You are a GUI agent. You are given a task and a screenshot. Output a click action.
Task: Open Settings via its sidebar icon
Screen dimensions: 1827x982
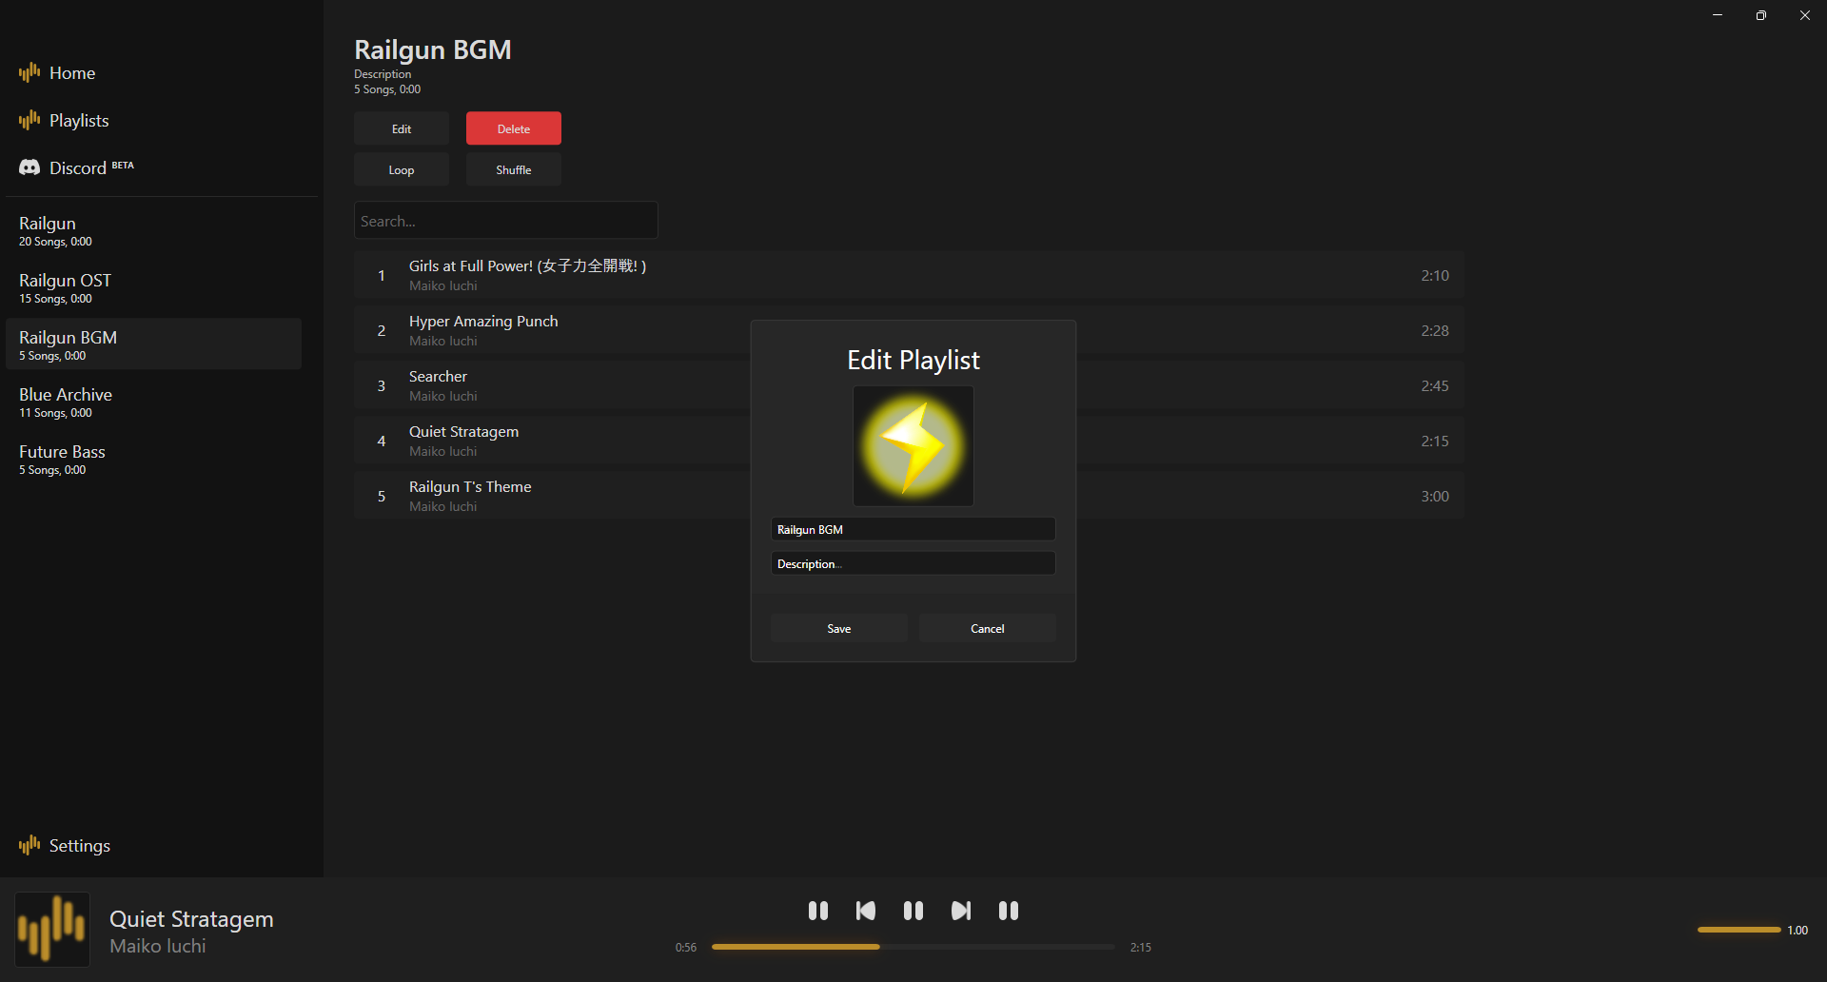29,845
